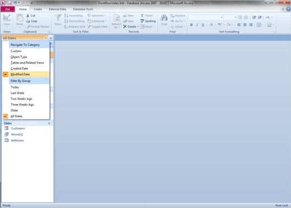
Task: Select the Find binoculars icon
Action: tap(164, 18)
